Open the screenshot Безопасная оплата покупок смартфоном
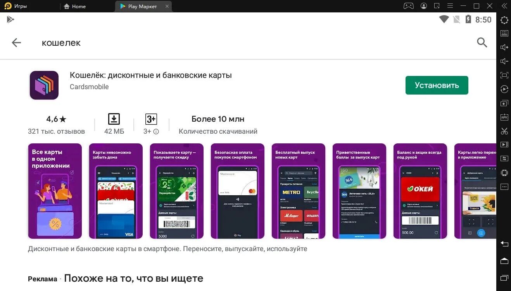This screenshot has height=291, width=511. click(x=237, y=191)
